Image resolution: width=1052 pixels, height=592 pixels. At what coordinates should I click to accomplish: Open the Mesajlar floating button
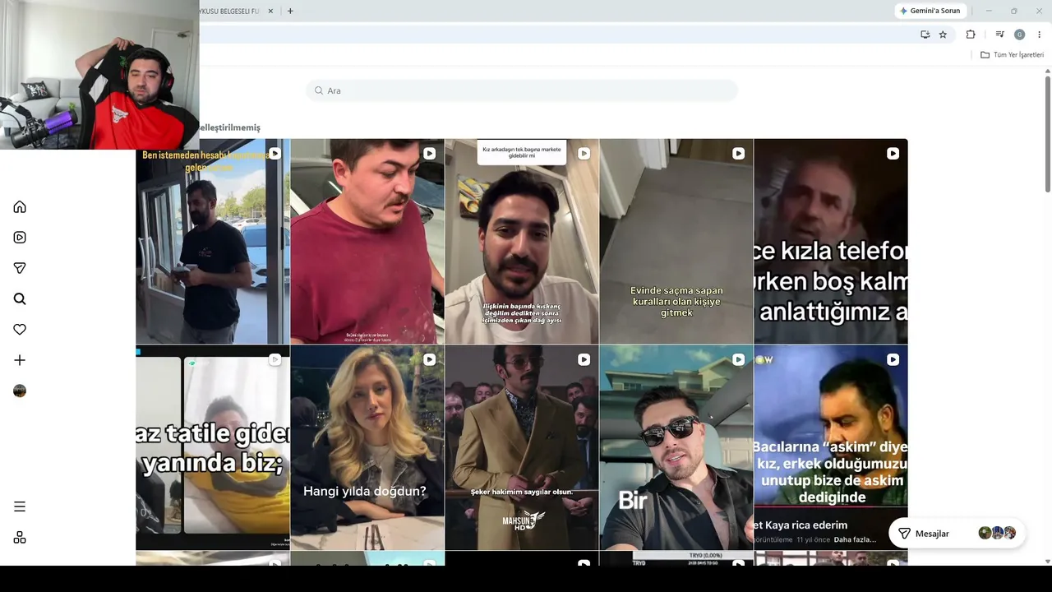click(957, 534)
